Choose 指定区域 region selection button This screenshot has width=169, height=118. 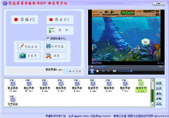point(29,46)
